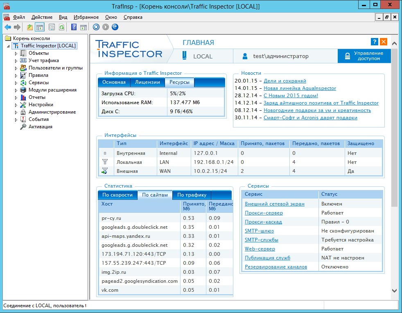Image resolution: width=402 pixels, height=313 pixels.
Task: Click the Up one level folder icon
Action: 29,27
